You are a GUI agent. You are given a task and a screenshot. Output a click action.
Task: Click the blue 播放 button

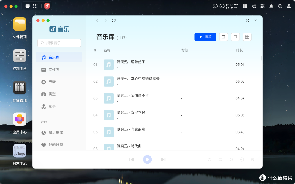[205, 37]
